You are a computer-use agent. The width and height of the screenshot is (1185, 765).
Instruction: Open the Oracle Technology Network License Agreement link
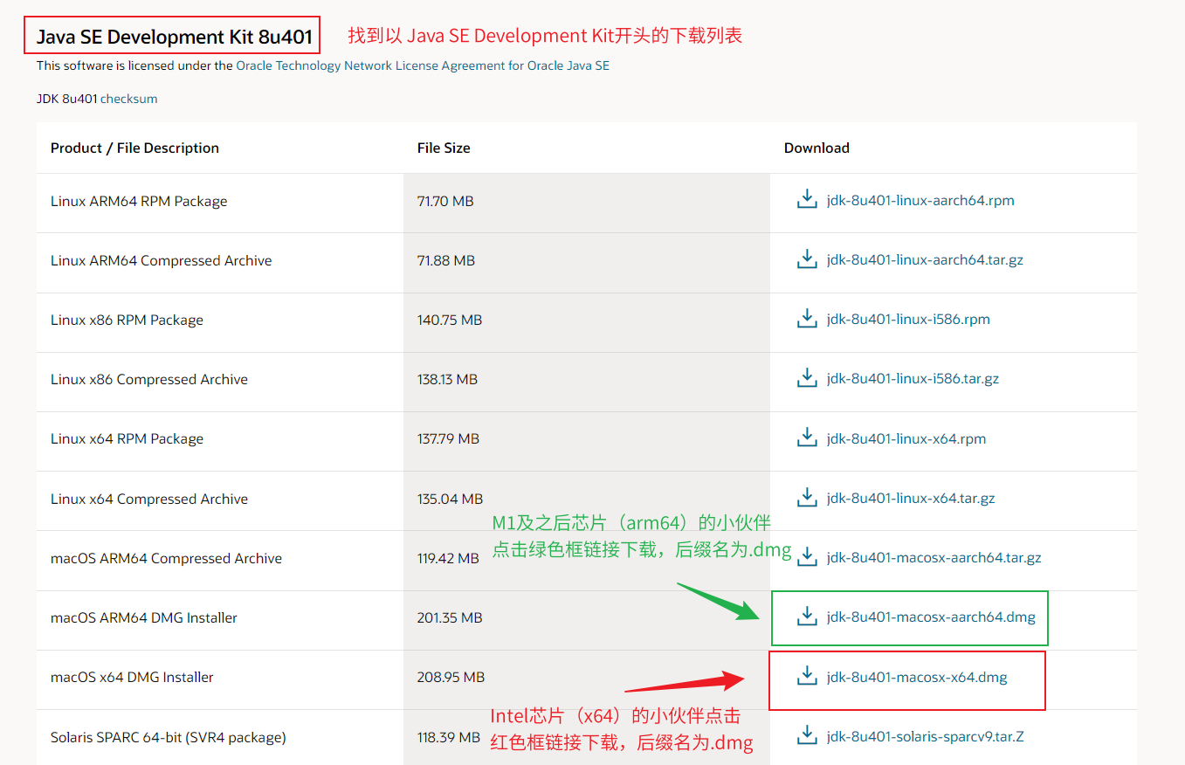(x=423, y=65)
